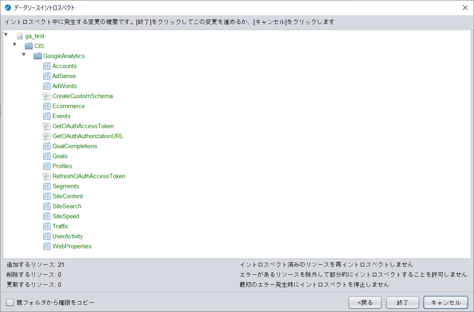Click the 更新するリソース: 0 summary
Image resolution: width=474 pixels, height=312 pixels.
coord(34,284)
